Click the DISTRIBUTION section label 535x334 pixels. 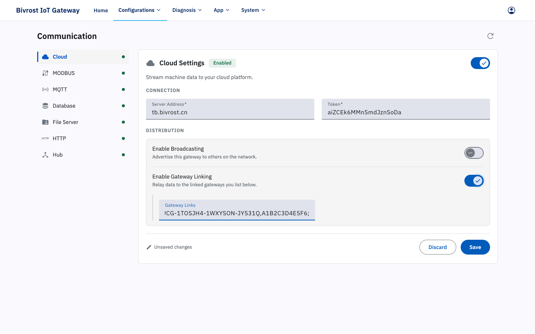pyautogui.click(x=165, y=131)
